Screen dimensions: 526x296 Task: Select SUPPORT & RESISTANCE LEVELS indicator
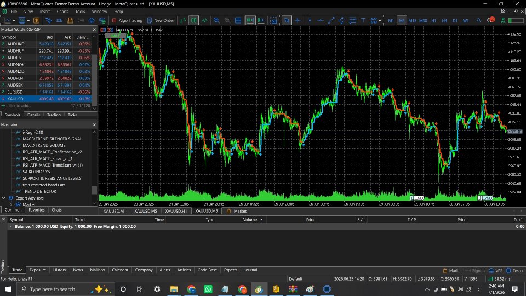[x=52, y=178]
